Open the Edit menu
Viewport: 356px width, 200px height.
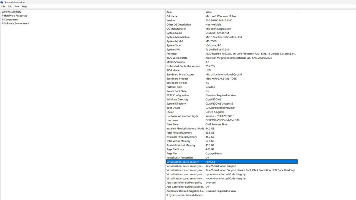click(x=10, y=7)
